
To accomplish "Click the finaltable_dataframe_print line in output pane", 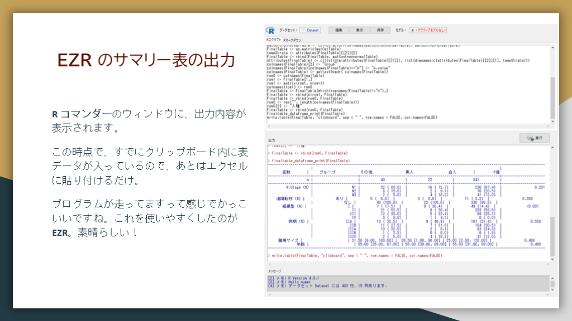I will point(310,160).
